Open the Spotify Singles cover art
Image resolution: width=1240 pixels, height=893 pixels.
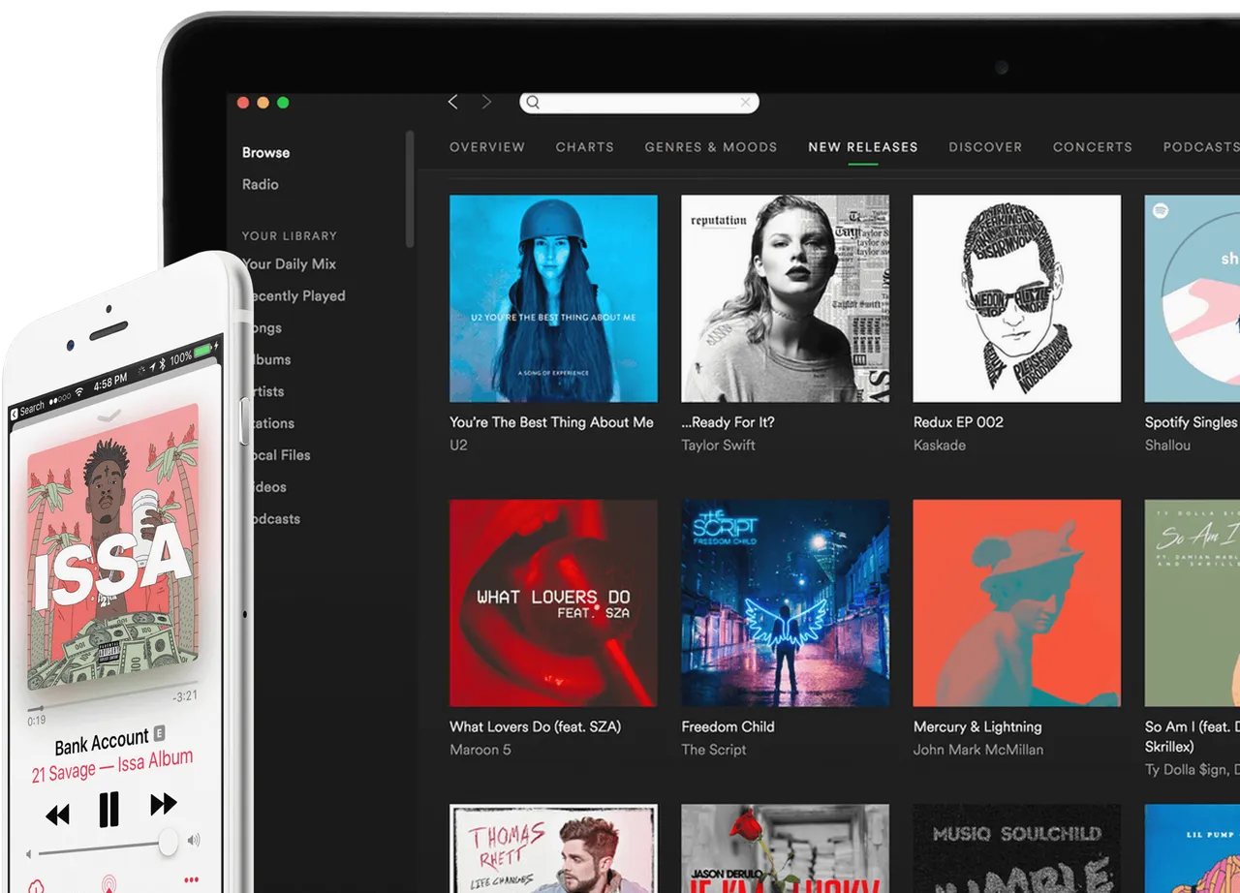point(1193,298)
